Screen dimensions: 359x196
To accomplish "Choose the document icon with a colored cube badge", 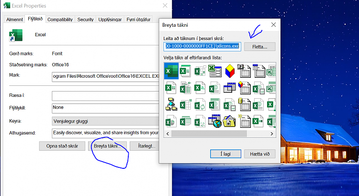I will [244, 88].
